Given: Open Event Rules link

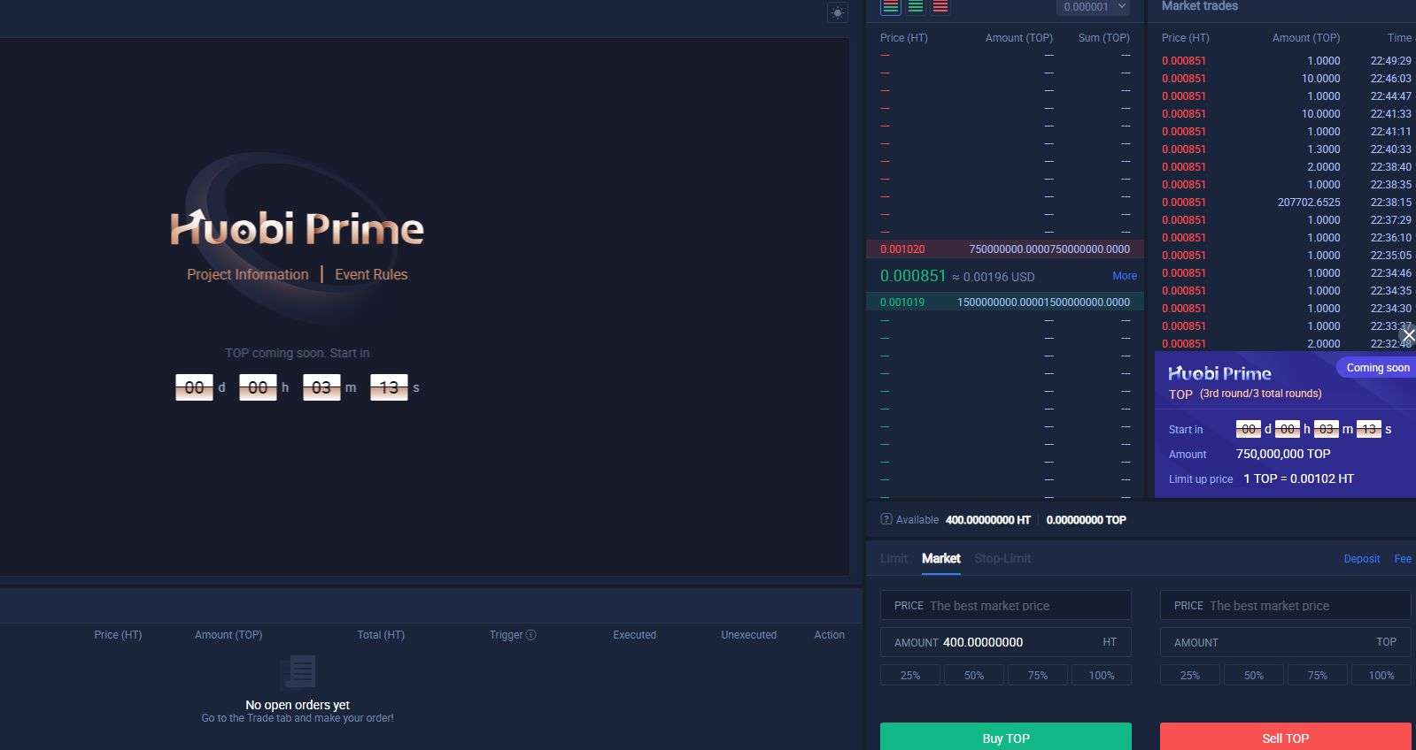Looking at the screenshot, I should (x=371, y=274).
